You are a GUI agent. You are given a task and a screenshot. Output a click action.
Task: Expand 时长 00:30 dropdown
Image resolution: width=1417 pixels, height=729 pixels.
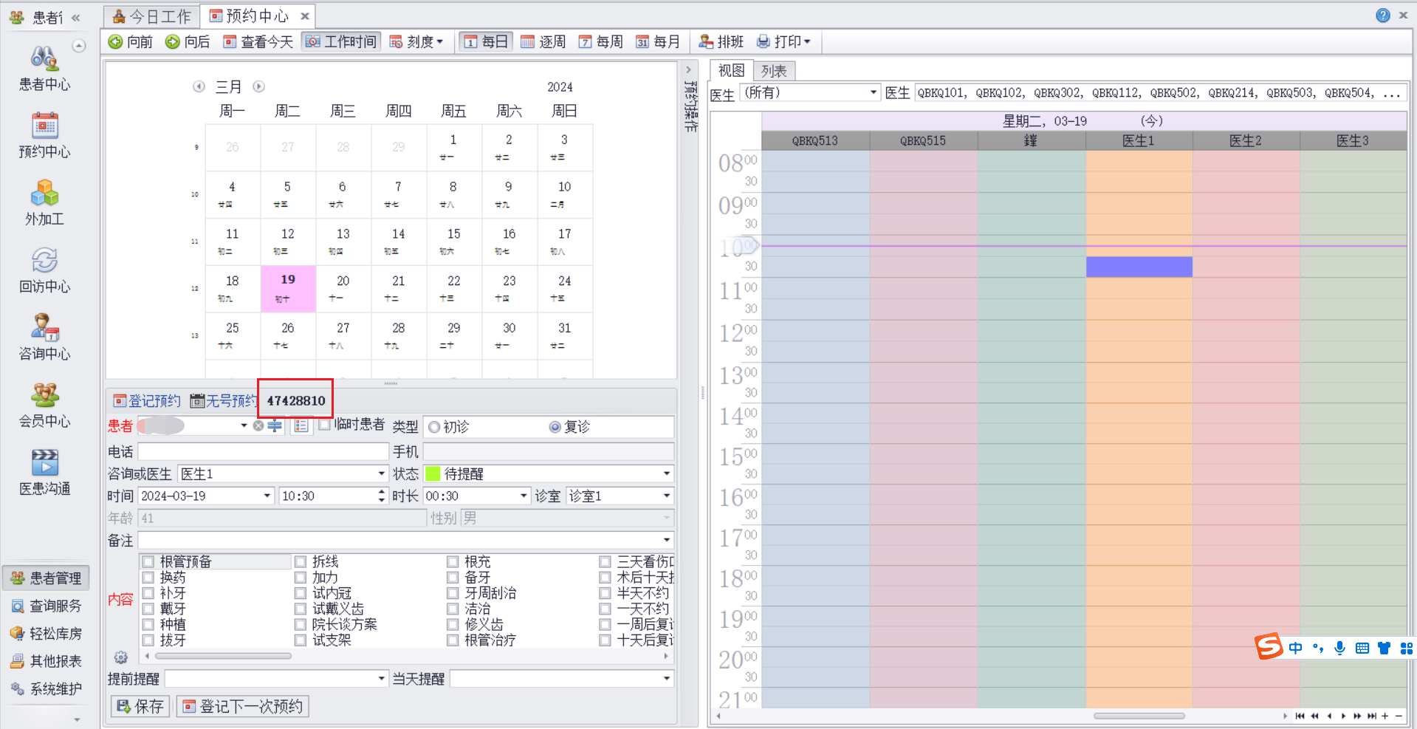[524, 496]
